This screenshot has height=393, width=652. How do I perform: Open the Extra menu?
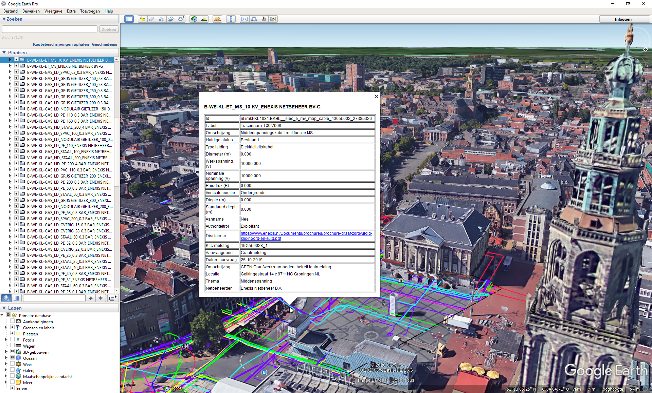tap(71, 11)
